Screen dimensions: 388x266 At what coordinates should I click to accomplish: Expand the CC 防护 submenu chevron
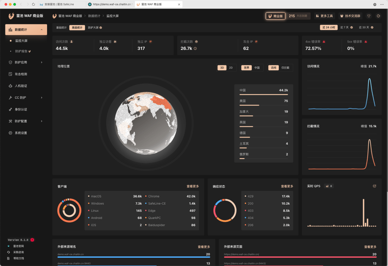click(x=42, y=98)
